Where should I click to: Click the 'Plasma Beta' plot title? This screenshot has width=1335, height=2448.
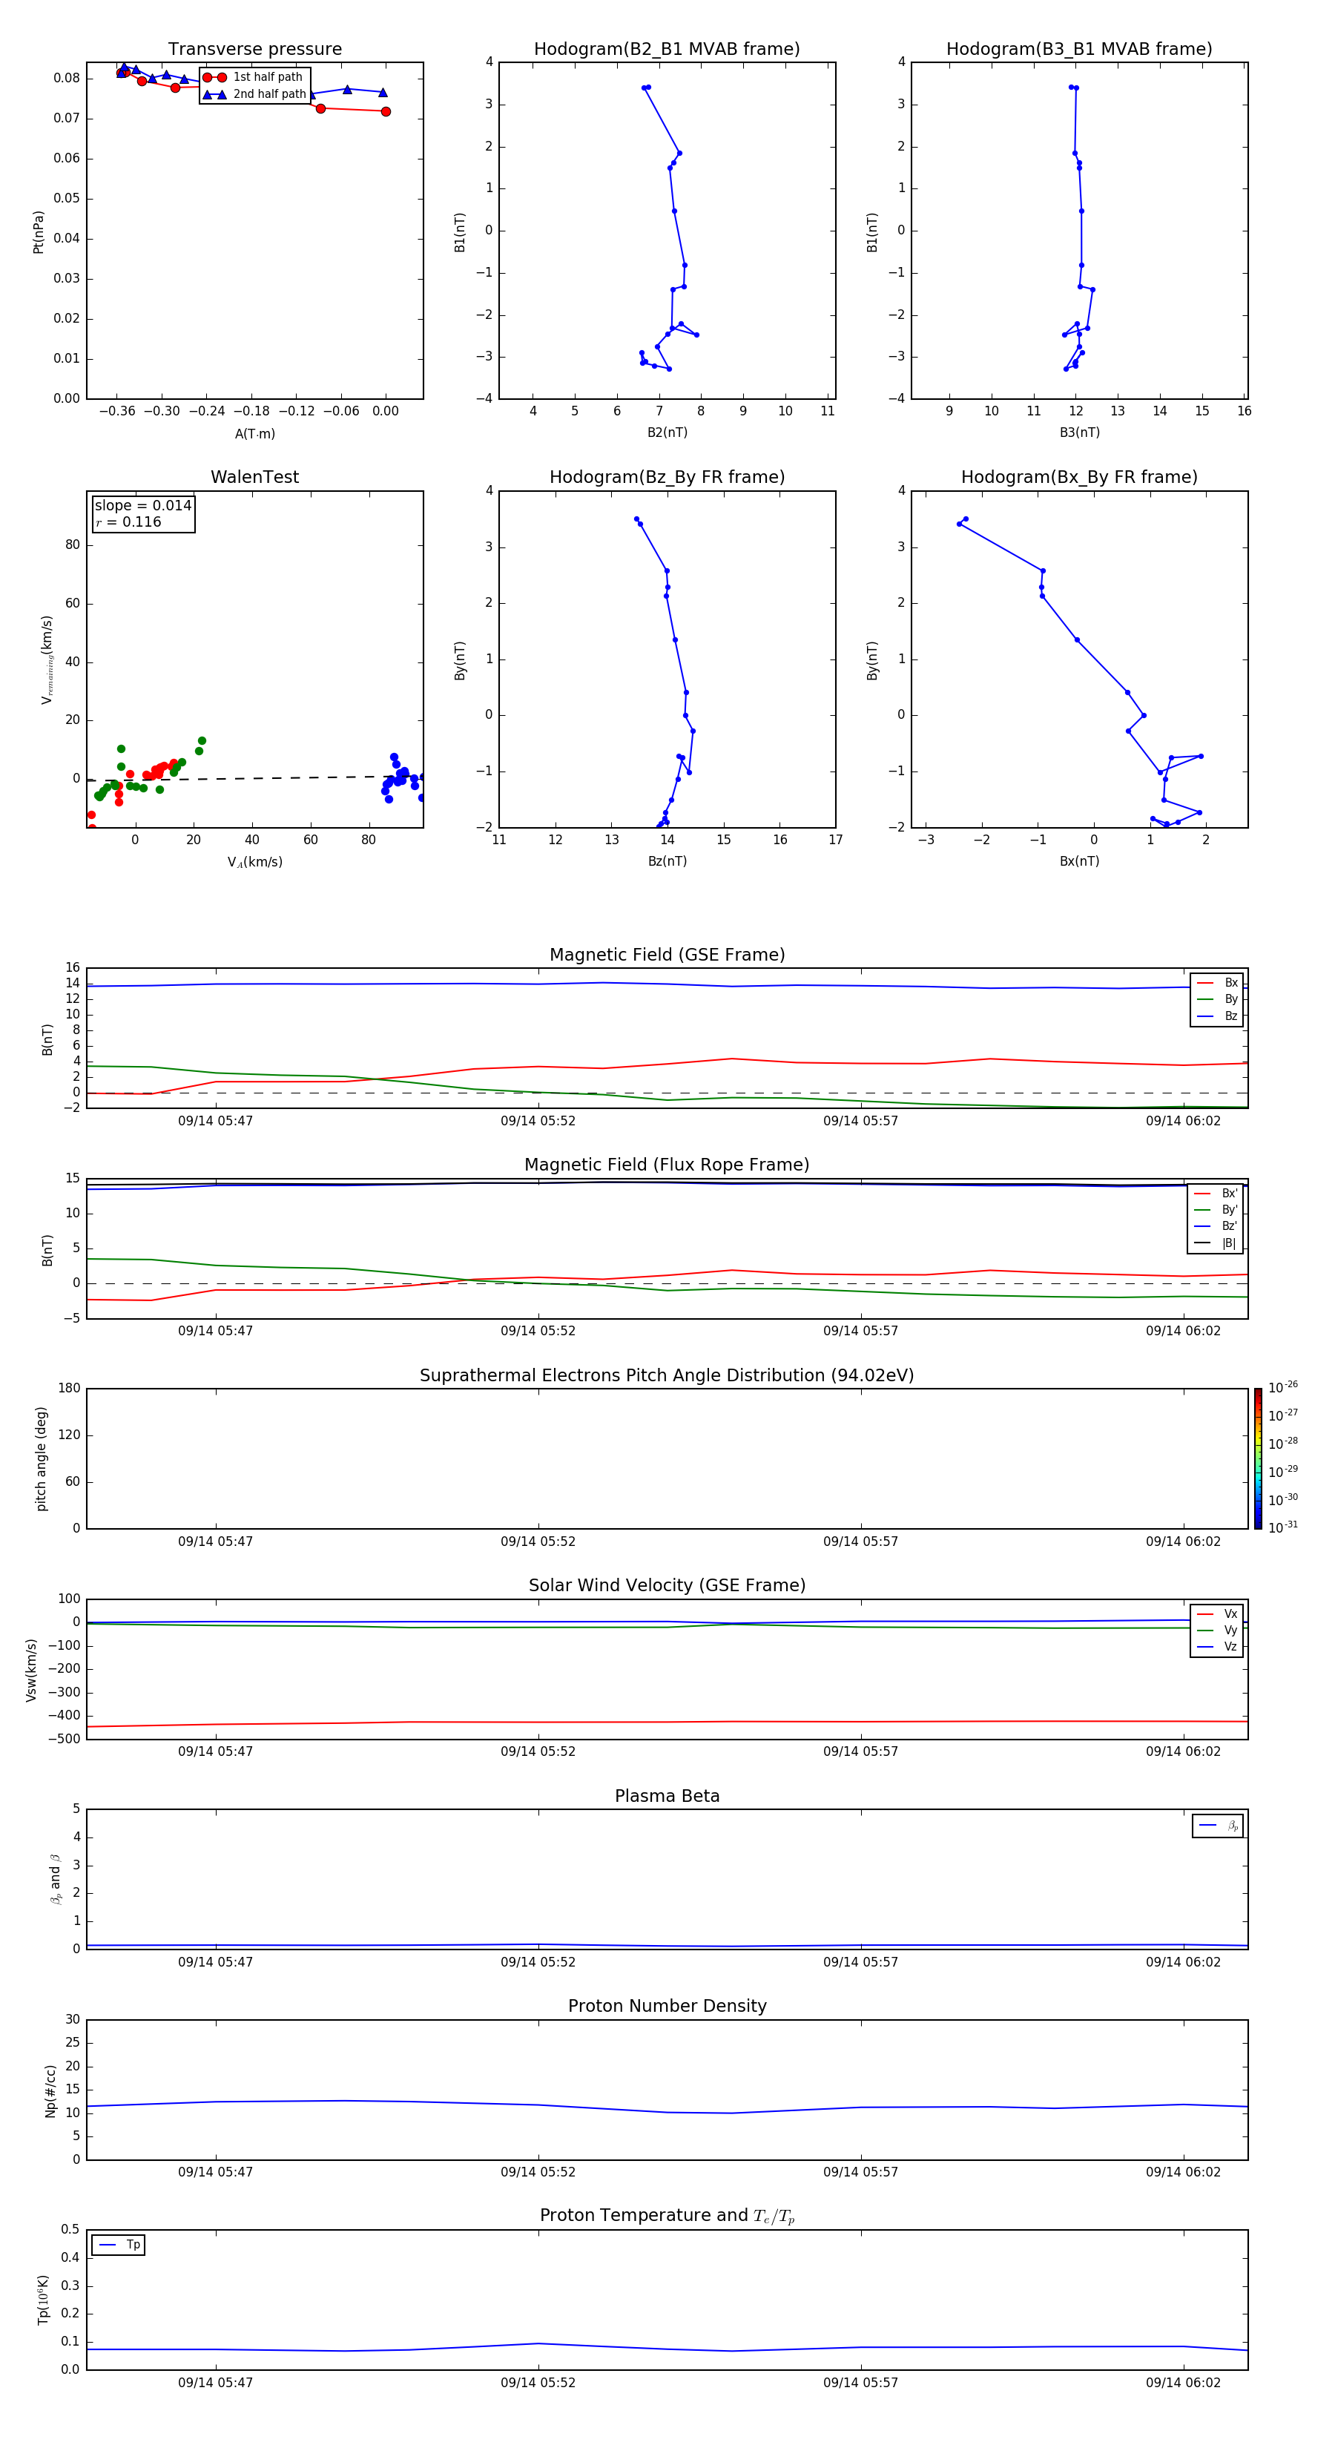(x=667, y=1796)
